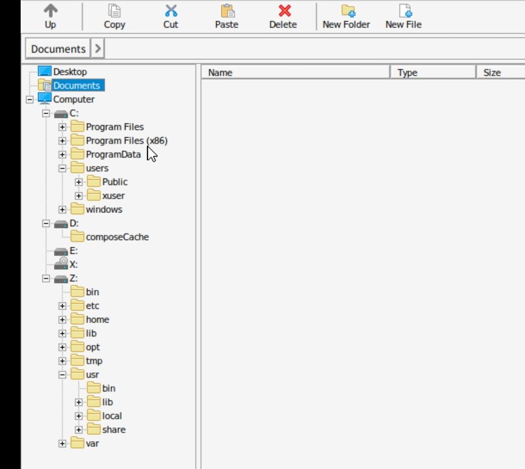Click the Documents breadcrumb button

pyautogui.click(x=59, y=49)
